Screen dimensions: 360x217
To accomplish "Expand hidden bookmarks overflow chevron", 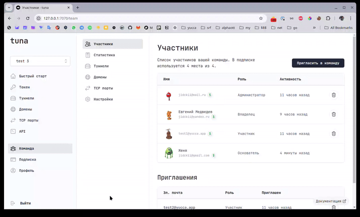I will pos(314,27).
